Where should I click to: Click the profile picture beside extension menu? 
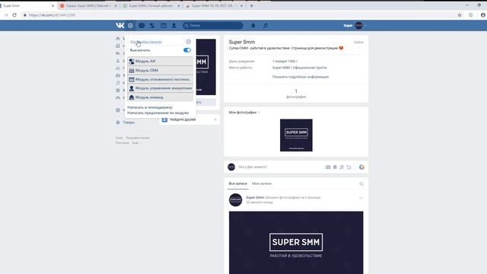[x=206, y=67]
